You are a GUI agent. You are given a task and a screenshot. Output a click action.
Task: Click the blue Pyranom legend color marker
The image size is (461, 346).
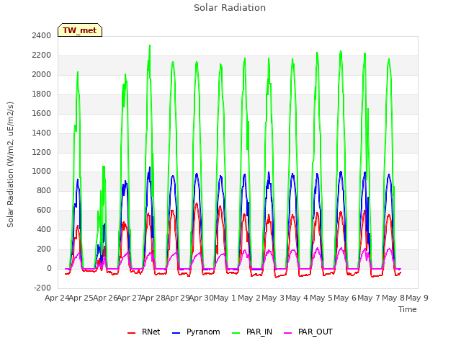176,333
